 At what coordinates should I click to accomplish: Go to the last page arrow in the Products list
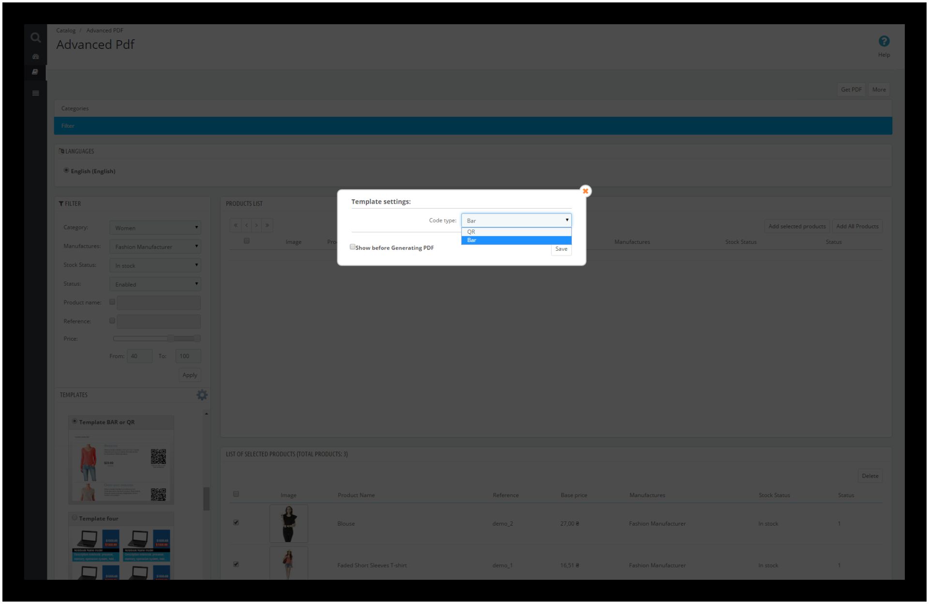267,225
